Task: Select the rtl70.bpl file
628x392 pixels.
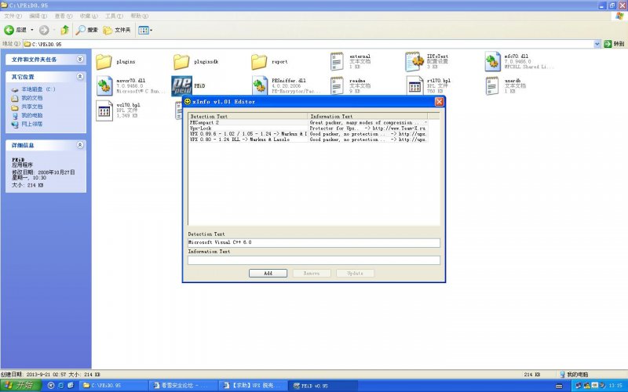Action: (428, 86)
